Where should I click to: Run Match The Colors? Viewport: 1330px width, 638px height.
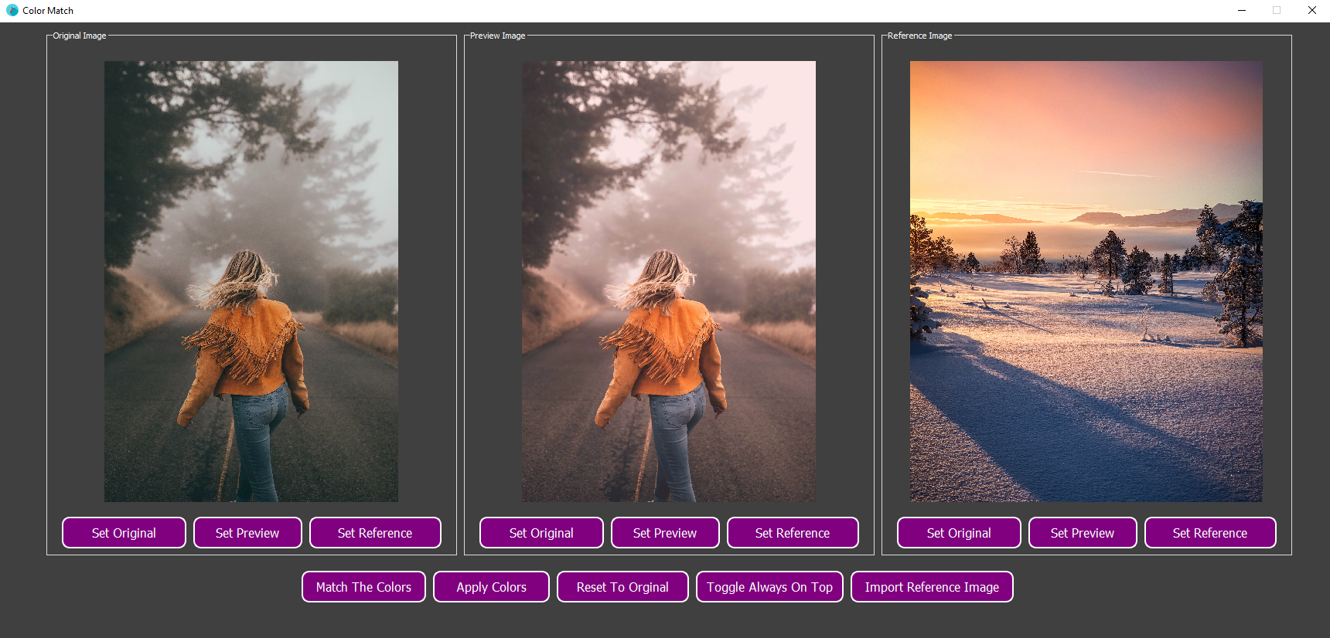[363, 587]
